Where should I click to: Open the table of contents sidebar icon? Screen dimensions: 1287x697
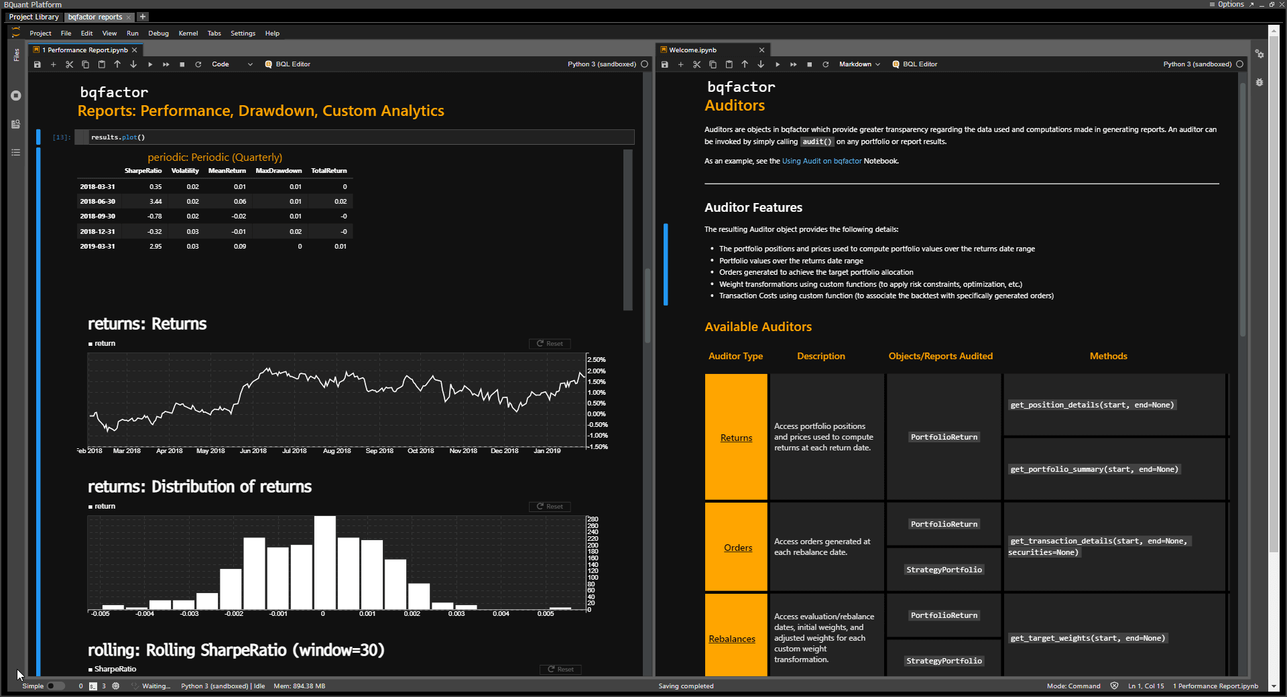15,152
